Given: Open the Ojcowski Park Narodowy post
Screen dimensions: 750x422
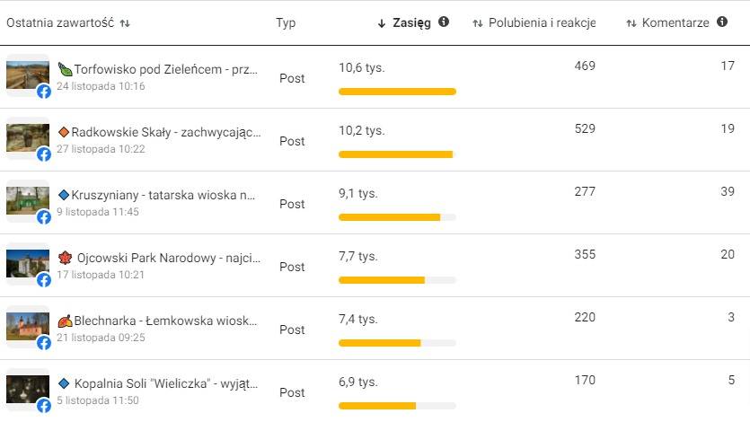Looking at the screenshot, I should (169, 258).
